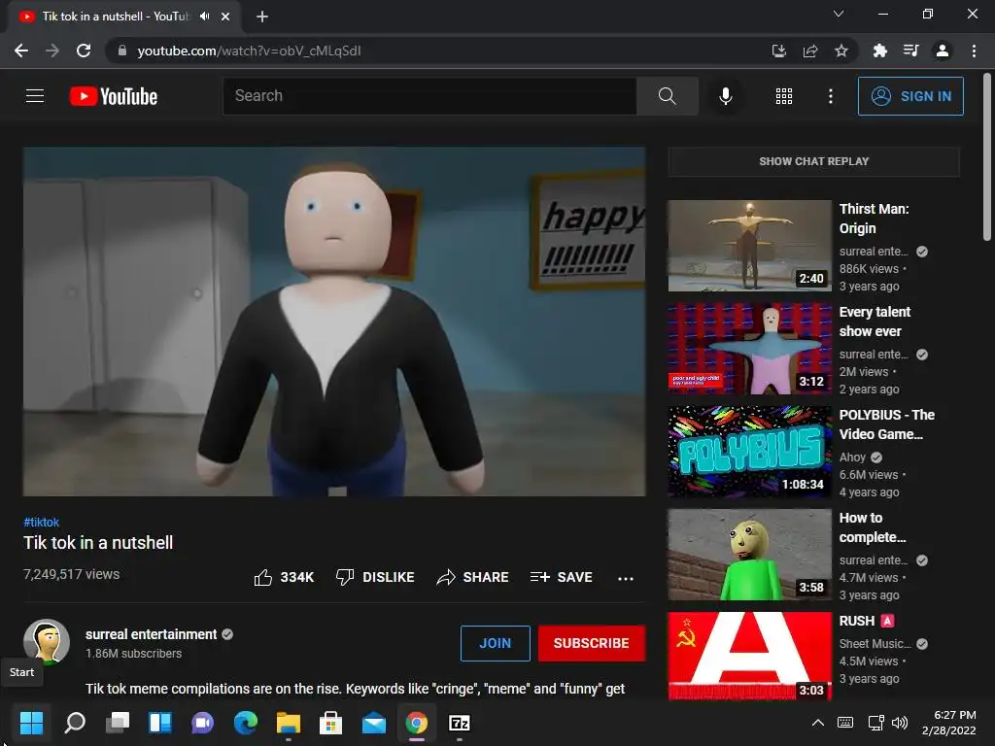This screenshot has height=746, width=995.
Task: Click the 7,249,517 views text
Action: tap(71, 574)
